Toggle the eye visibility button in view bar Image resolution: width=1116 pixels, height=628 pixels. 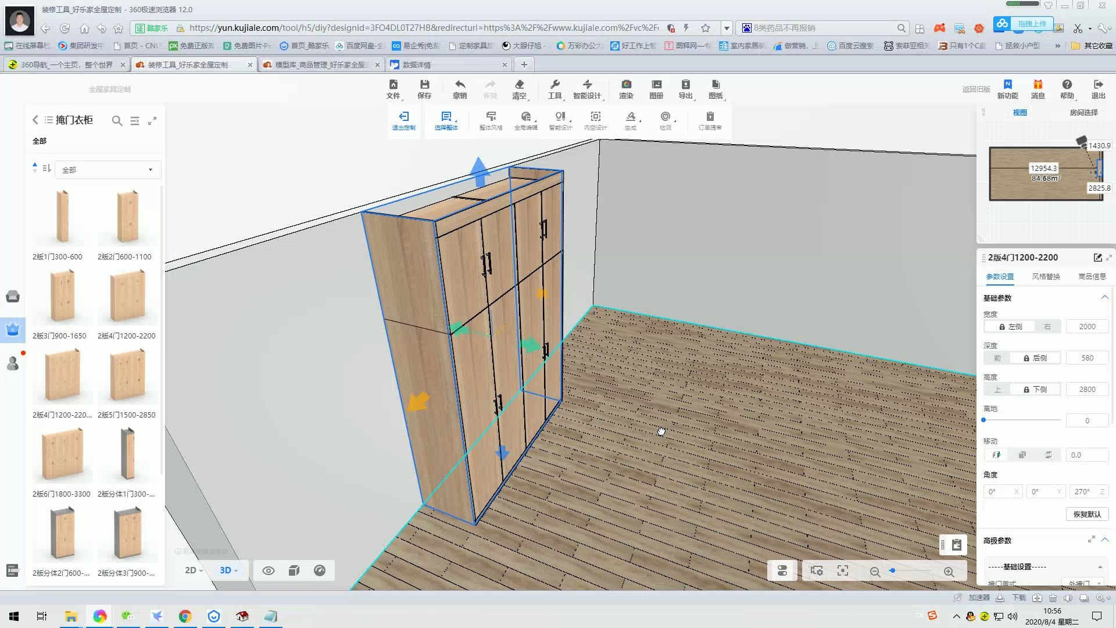pos(269,570)
